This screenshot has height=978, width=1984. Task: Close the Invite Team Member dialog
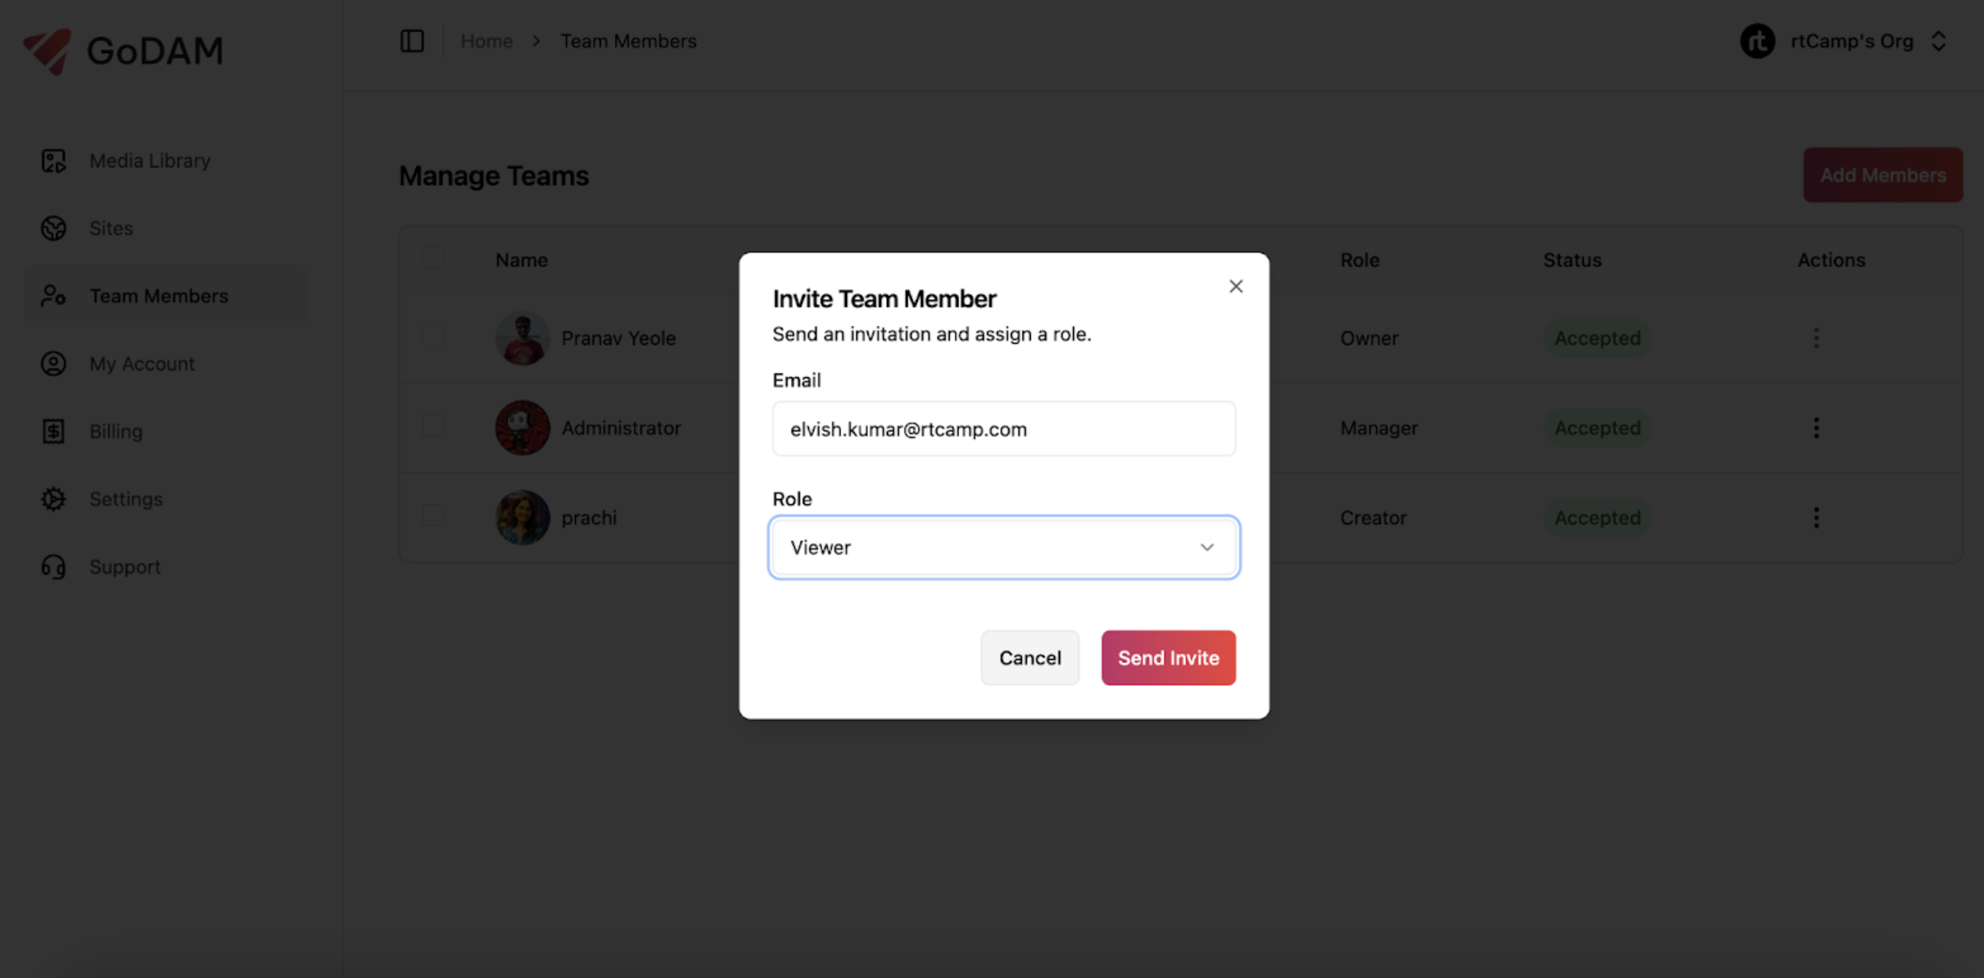point(1236,286)
